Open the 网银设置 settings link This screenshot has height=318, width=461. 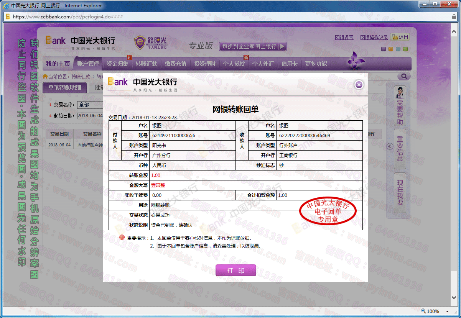coord(344,38)
